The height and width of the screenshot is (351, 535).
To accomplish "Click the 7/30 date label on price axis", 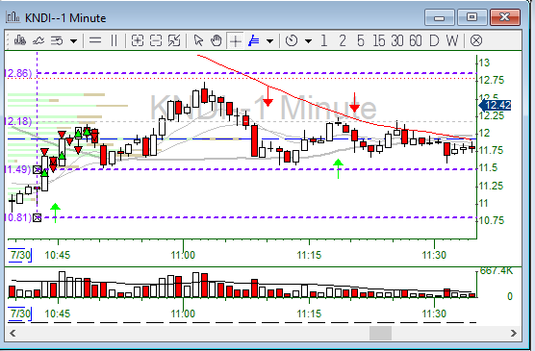I will point(19,255).
